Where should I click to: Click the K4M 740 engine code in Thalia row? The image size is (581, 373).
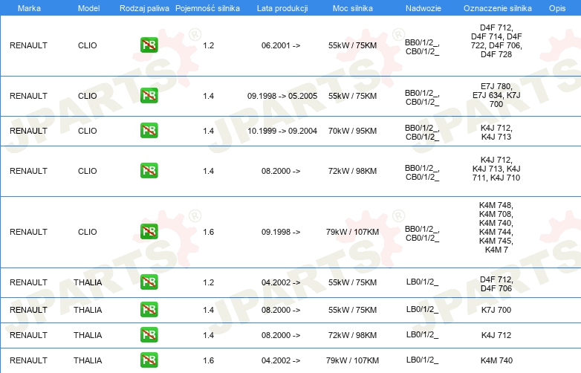pyautogui.click(x=496, y=360)
